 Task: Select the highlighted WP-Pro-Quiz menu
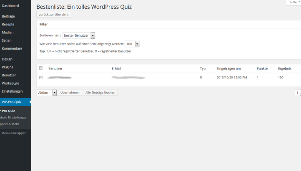15,102
